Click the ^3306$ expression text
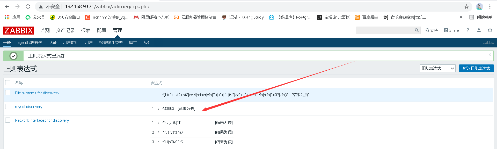 (168, 109)
